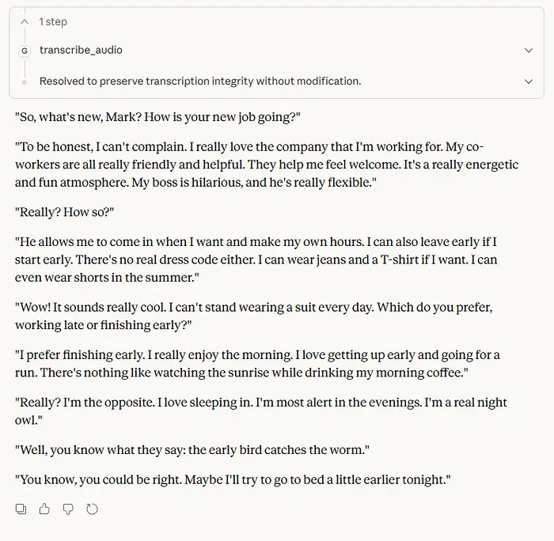The height and width of the screenshot is (541, 554).
Task: Click the paragraph starting "To be honest"
Action: (267, 165)
